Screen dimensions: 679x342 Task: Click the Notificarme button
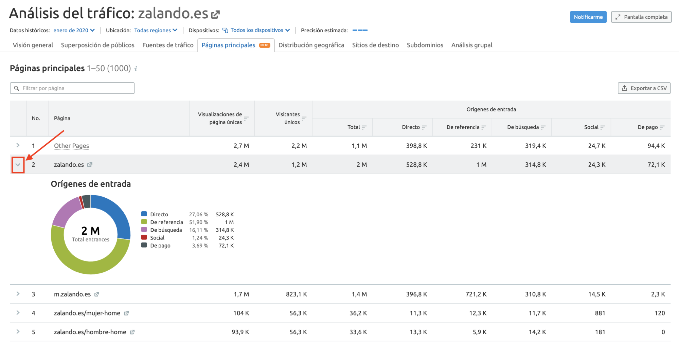tap(588, 17)
